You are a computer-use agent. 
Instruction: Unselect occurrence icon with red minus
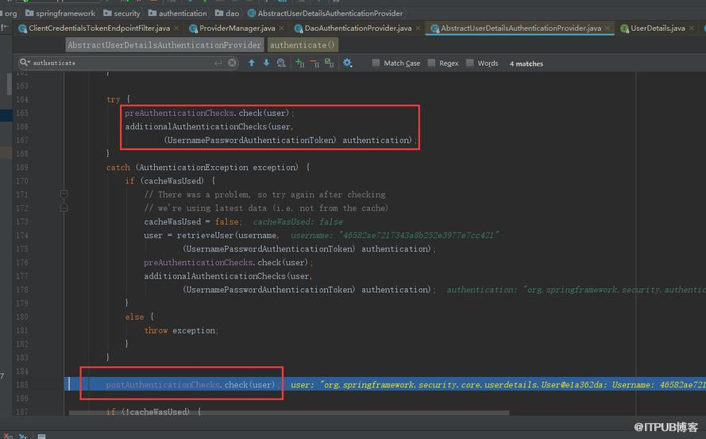314,63
